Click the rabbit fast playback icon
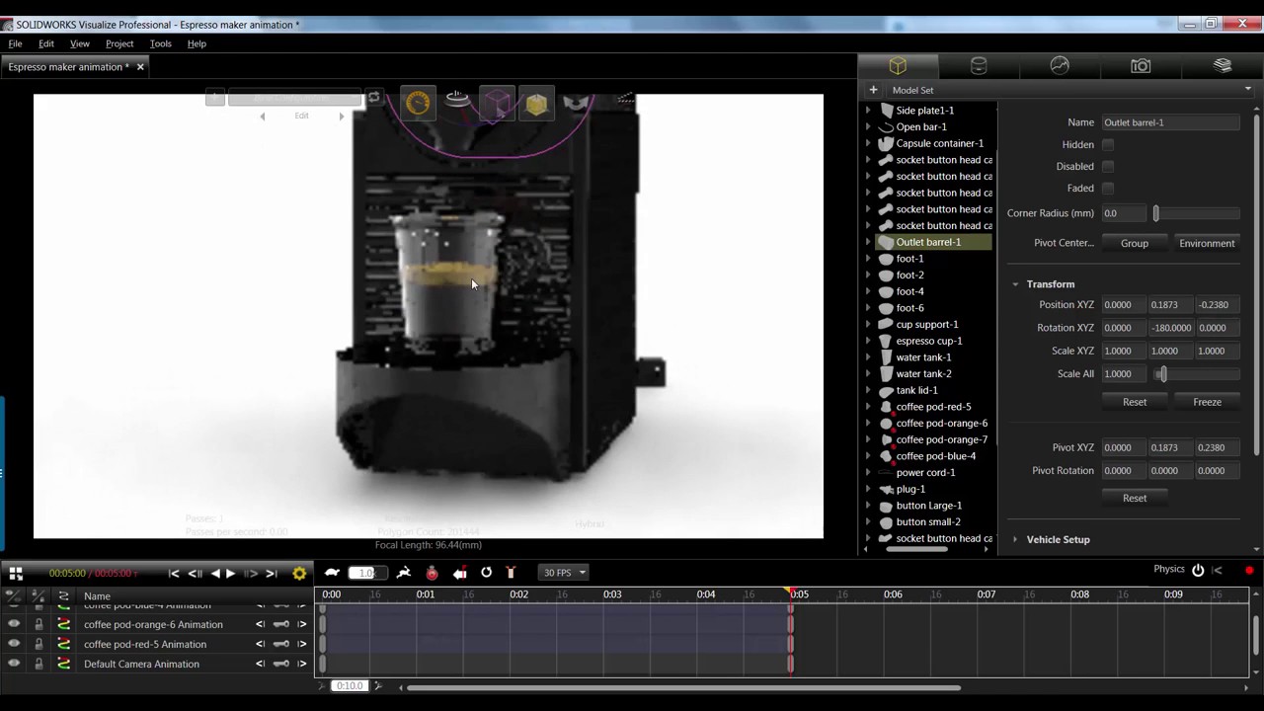This screenshot has height=711, width=1264. click(x=404, y=573)
